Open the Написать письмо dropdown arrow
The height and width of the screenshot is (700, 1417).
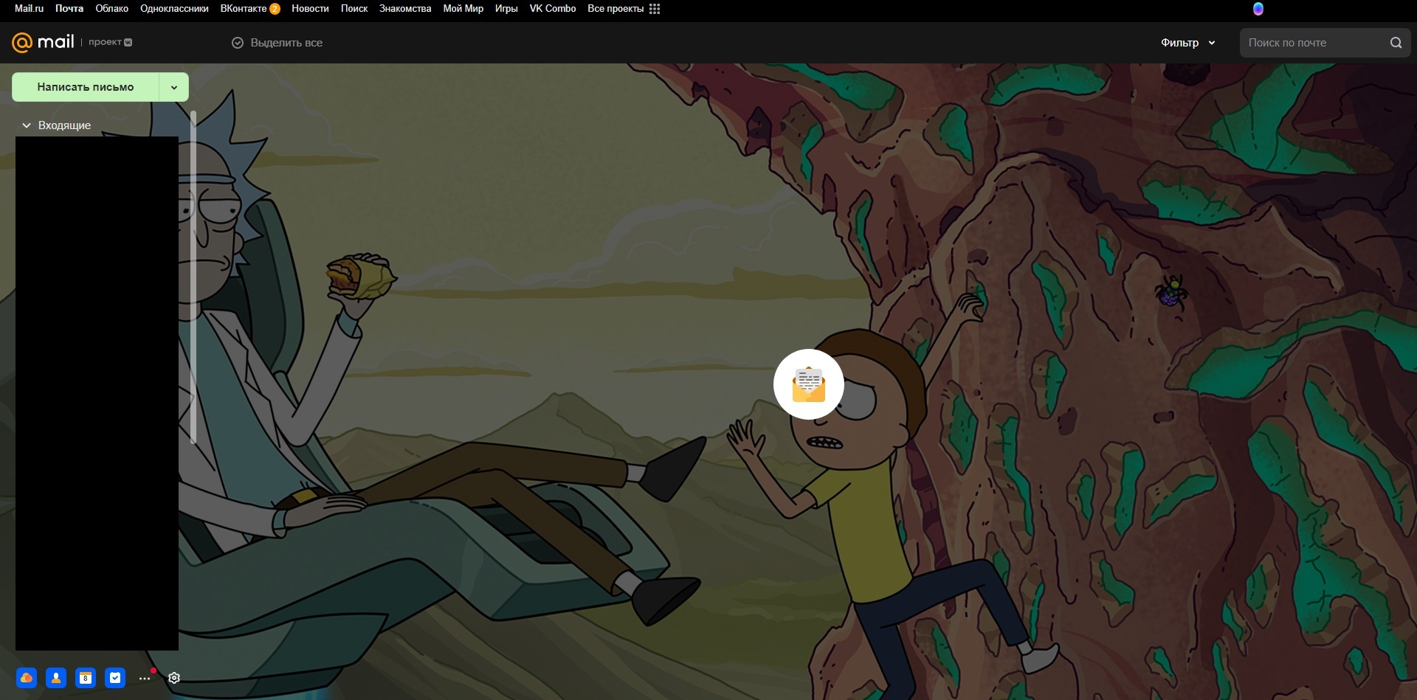point(174,87)
